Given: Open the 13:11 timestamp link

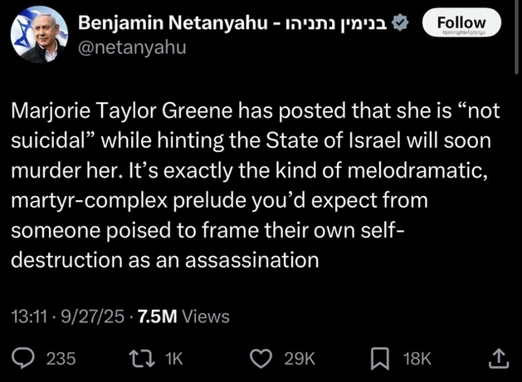Looking at the screenshot, I should (x=29, y=316).
